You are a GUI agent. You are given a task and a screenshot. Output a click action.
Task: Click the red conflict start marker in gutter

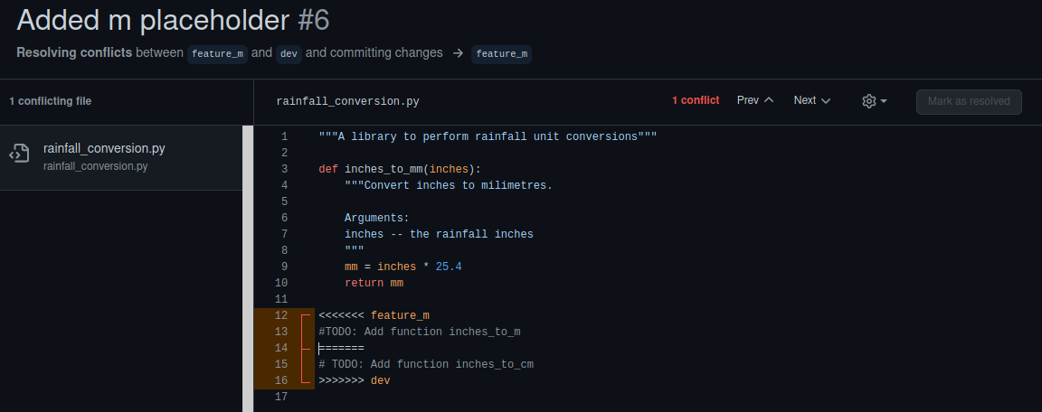coord(306,315)
